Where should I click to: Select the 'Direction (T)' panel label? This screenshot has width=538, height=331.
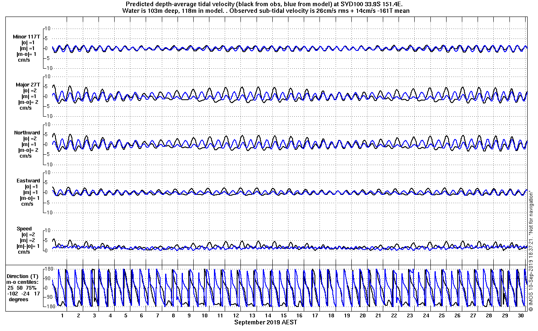pos(23,276)
